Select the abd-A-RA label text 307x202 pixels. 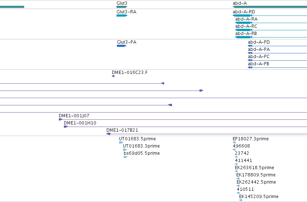coord(246,19)
